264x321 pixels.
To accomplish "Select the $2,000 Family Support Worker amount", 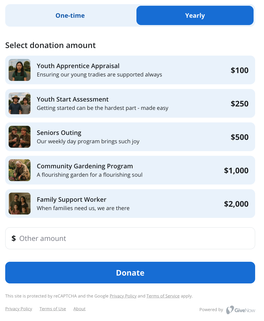I will click(x=130, y=204).
